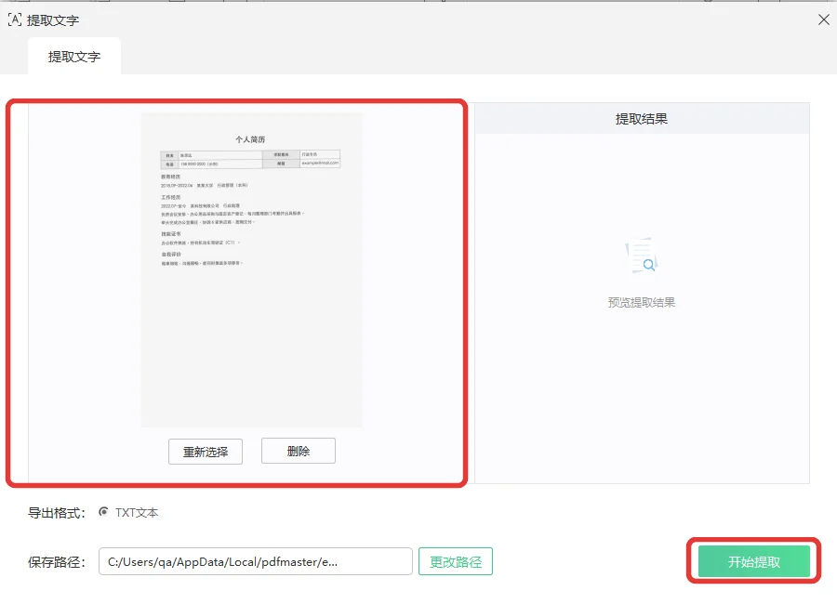
Task: Click the 更改路径 button
Action: click(456, 561)
